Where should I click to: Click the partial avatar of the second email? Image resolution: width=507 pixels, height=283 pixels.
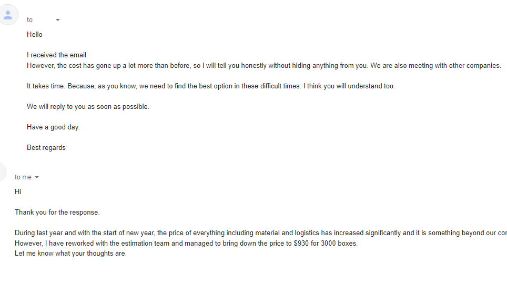(3, 171)
